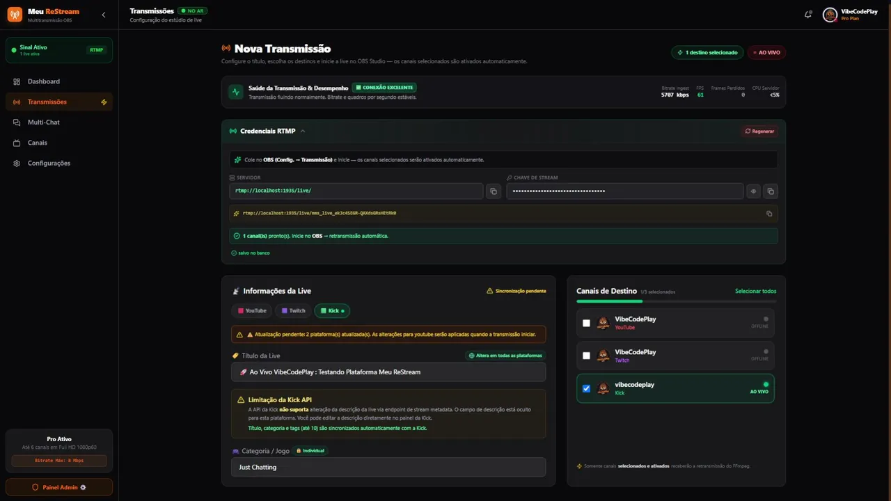Open the Categoria / Jogo field Just Chatting
This screenshot has width=891, height=501.
(388, 467)
